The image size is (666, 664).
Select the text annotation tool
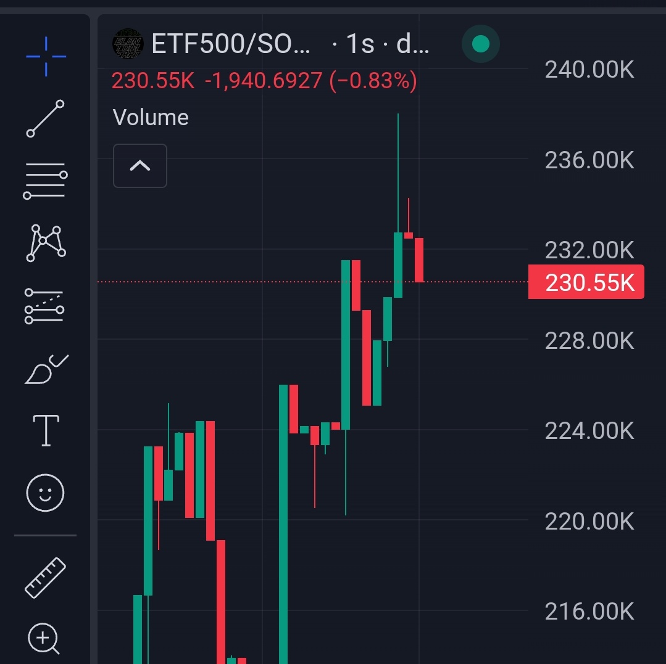click(46, 431)
